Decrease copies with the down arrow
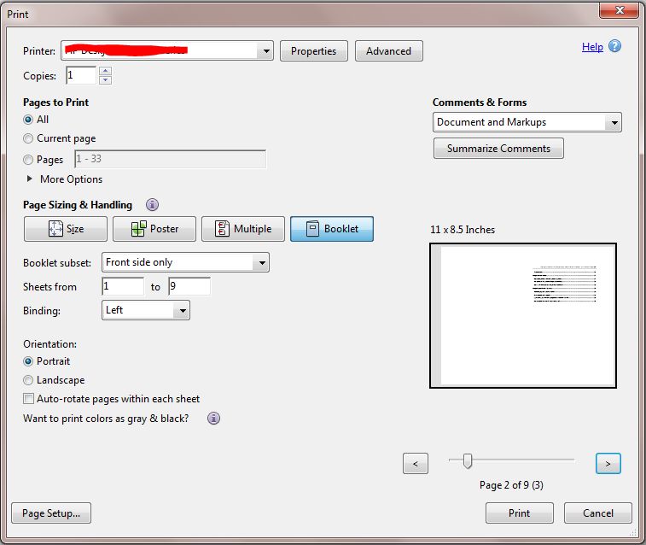Screen dimensions: 646x545 [x=106, y=80]
